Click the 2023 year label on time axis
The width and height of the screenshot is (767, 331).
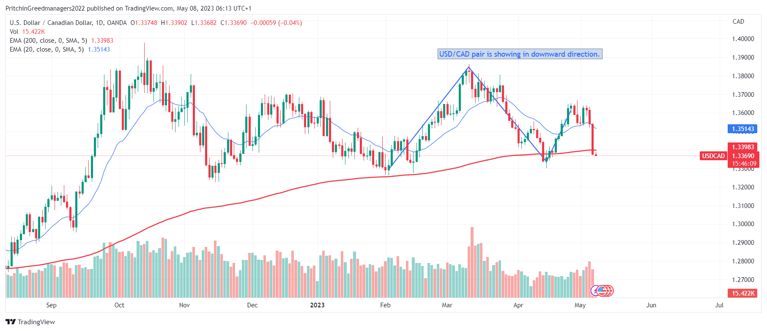(x=318, y=305)
